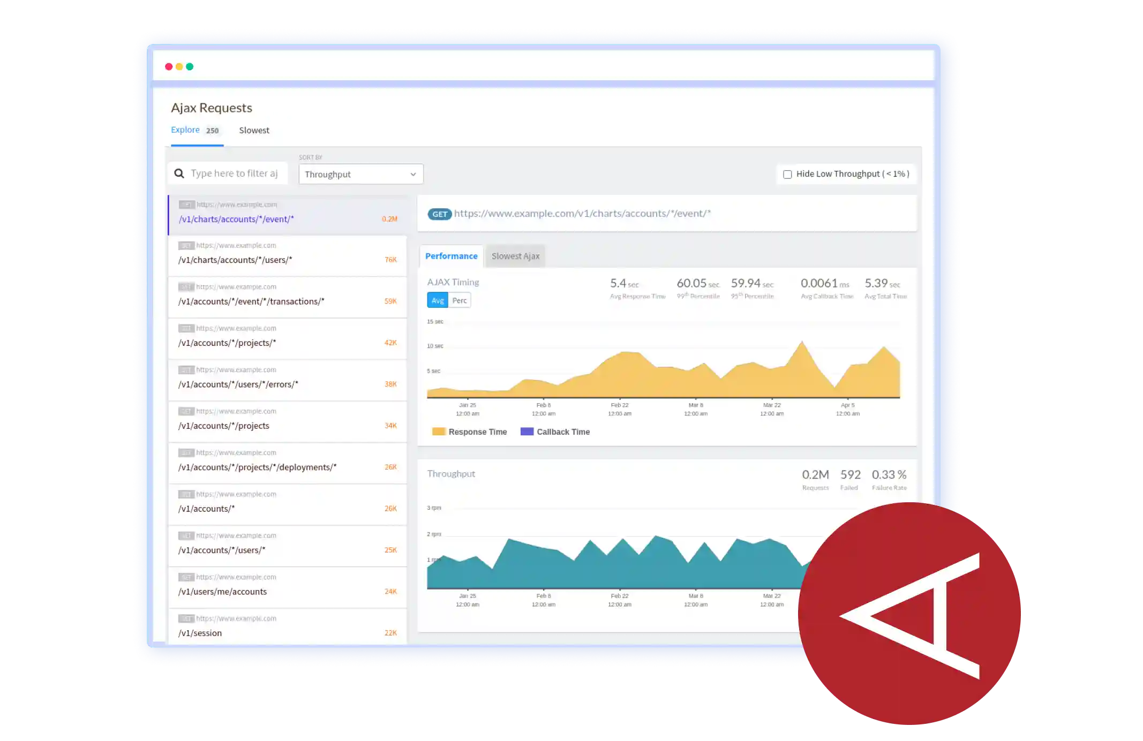Click the 76K throughput count
The width and height of the screenshot is (1143, 741).
pyautogui.click(x=390, y=260)
